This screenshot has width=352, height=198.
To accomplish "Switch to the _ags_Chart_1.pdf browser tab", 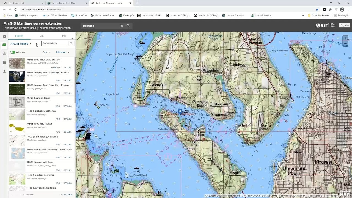I will 23,3.
